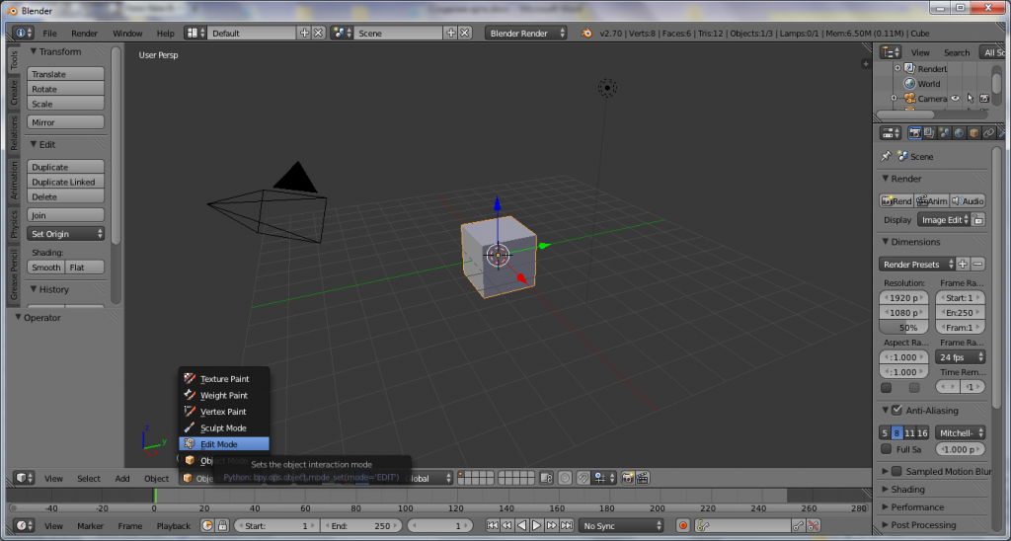Switch to the Relations tab
The image size is (1011, 541).
(14, 133)
